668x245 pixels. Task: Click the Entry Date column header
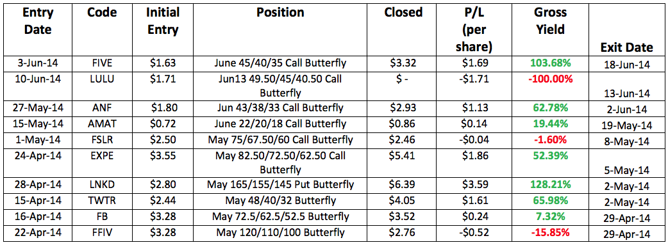pos(38,21)
